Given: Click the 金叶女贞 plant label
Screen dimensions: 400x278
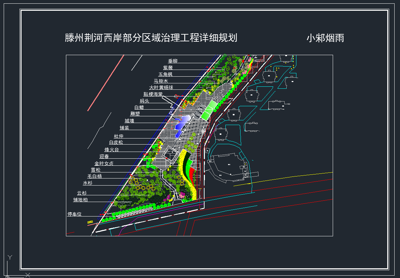Looking at the screenshot, I should click(x=104, y=163).
